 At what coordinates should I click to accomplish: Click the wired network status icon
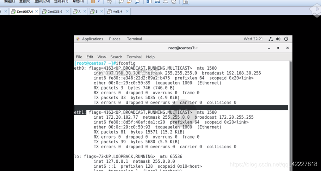tap(271, 39)
